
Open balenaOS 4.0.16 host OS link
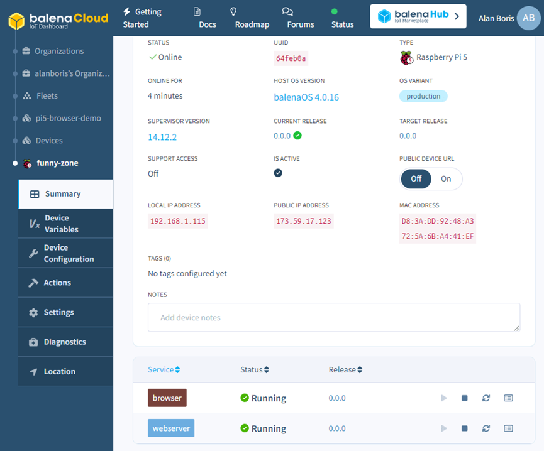(x=306, y=97)
